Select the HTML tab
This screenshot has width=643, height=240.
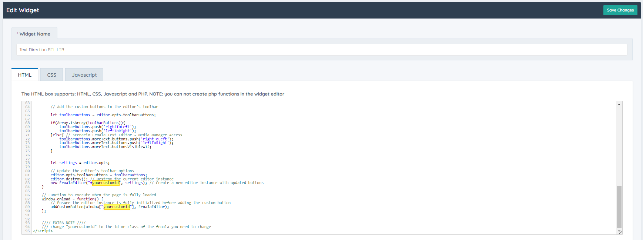(25, 75)
